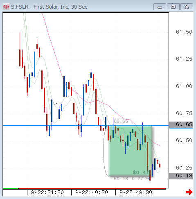
Task: Click the 60.25 price axis label
Action: pyautogui.click(x=184, y=167)
